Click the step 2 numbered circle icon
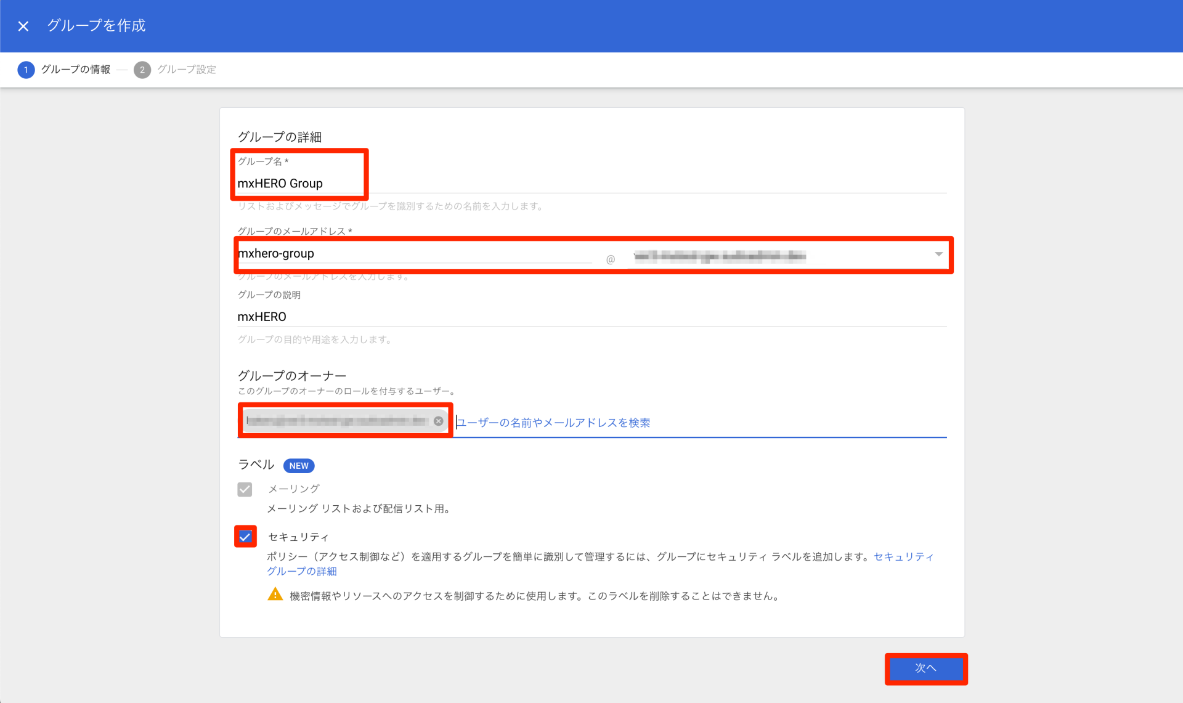This screenshot has width=1183, height=703. coord(142,70)
